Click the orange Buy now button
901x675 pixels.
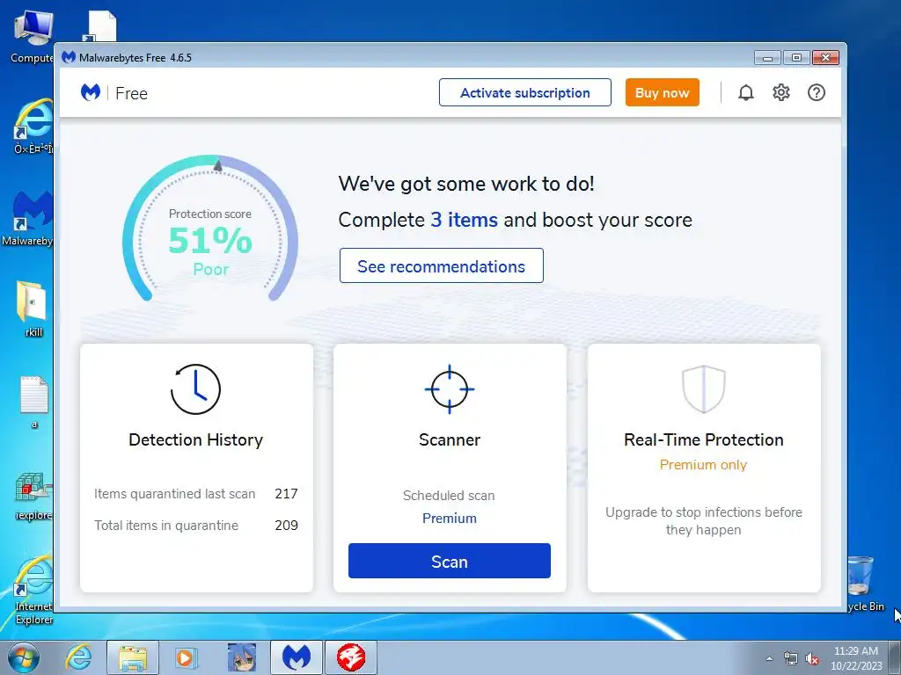[662, 92]
